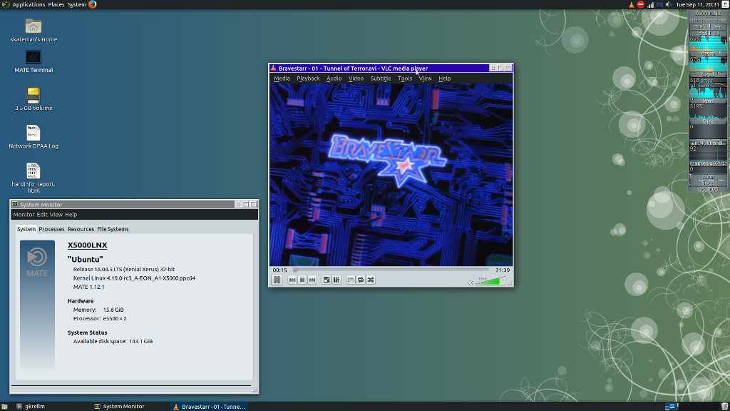Open VLC Subtitle menu
This screenshot has height=411, width=730.
click(x=381, y=78)
